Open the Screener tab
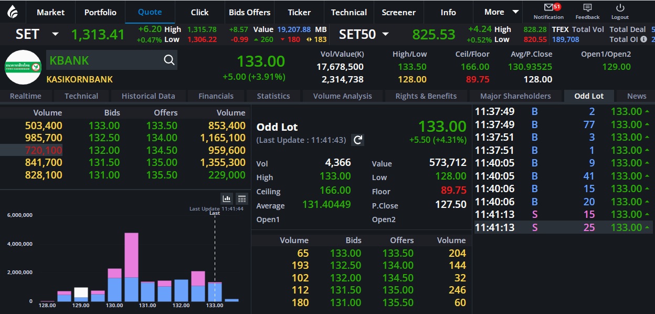 point(399,12)
